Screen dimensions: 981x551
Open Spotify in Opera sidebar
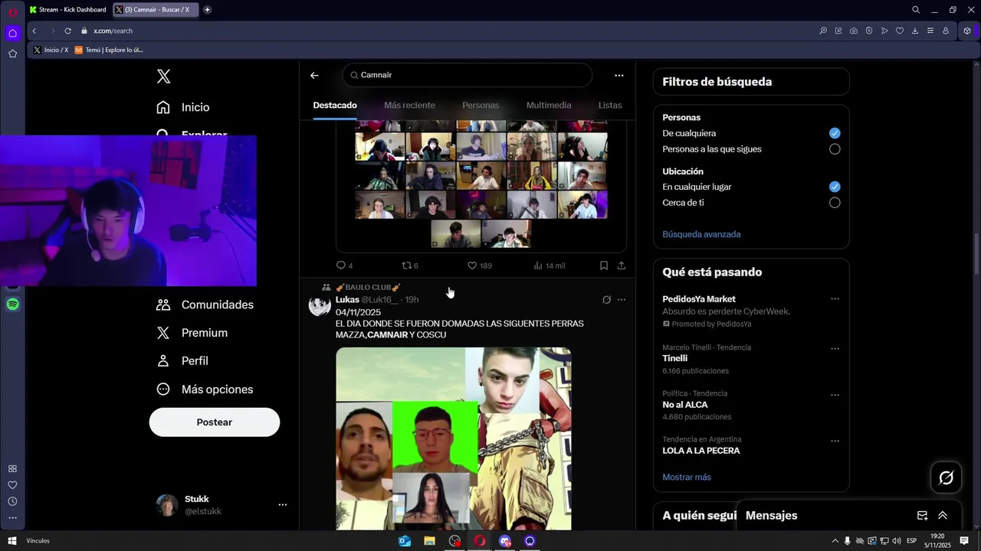point(12,305)
